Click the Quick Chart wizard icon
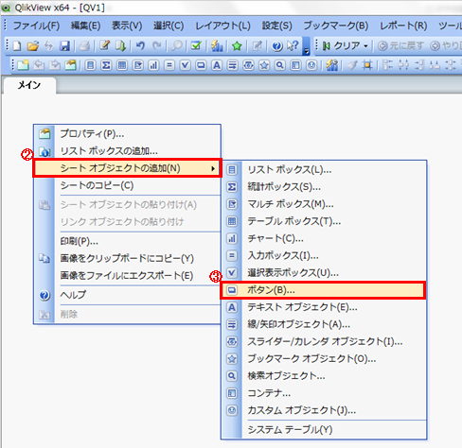The width and height of the screenshot is (462, 448). 217,46
